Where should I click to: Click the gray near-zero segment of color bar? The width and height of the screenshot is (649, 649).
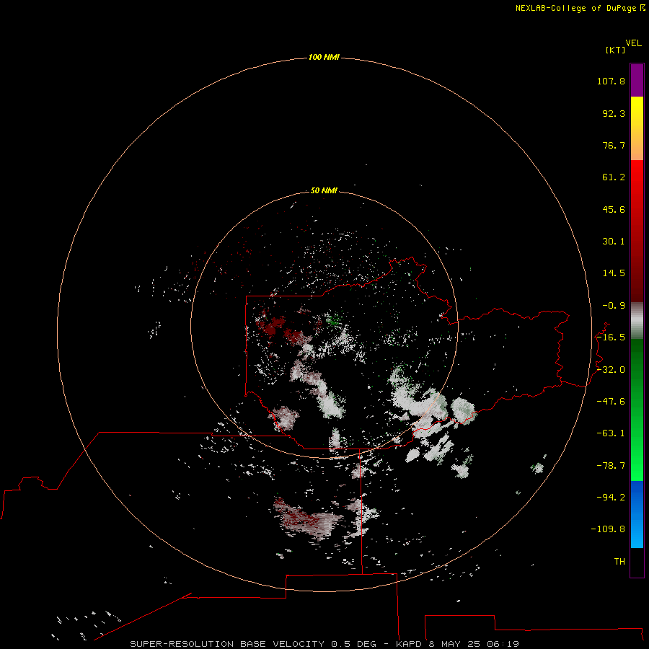pyautogui.click(x=637, y=321)
